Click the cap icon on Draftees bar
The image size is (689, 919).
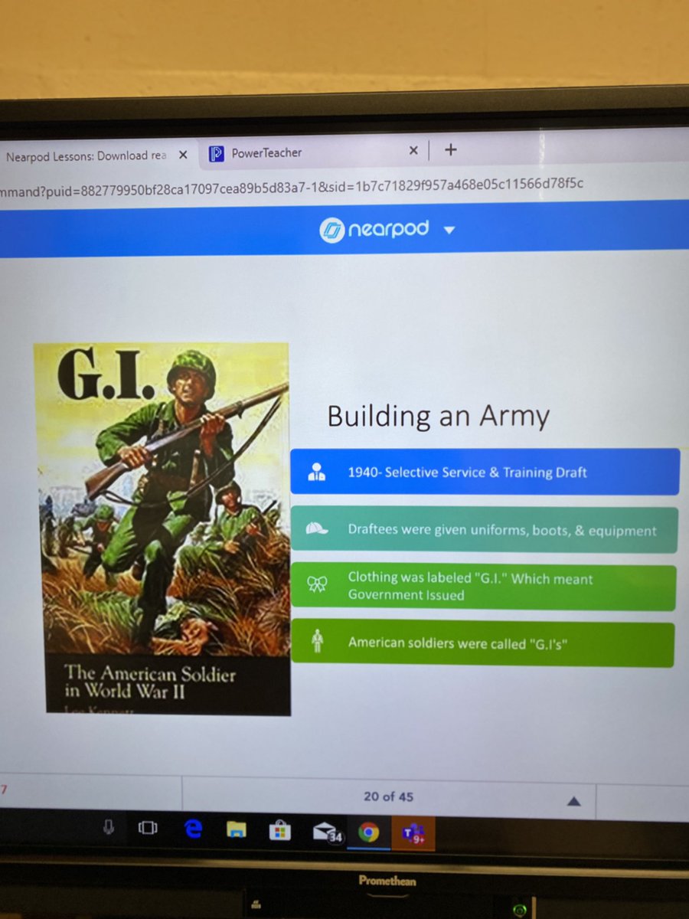[316, 529]
